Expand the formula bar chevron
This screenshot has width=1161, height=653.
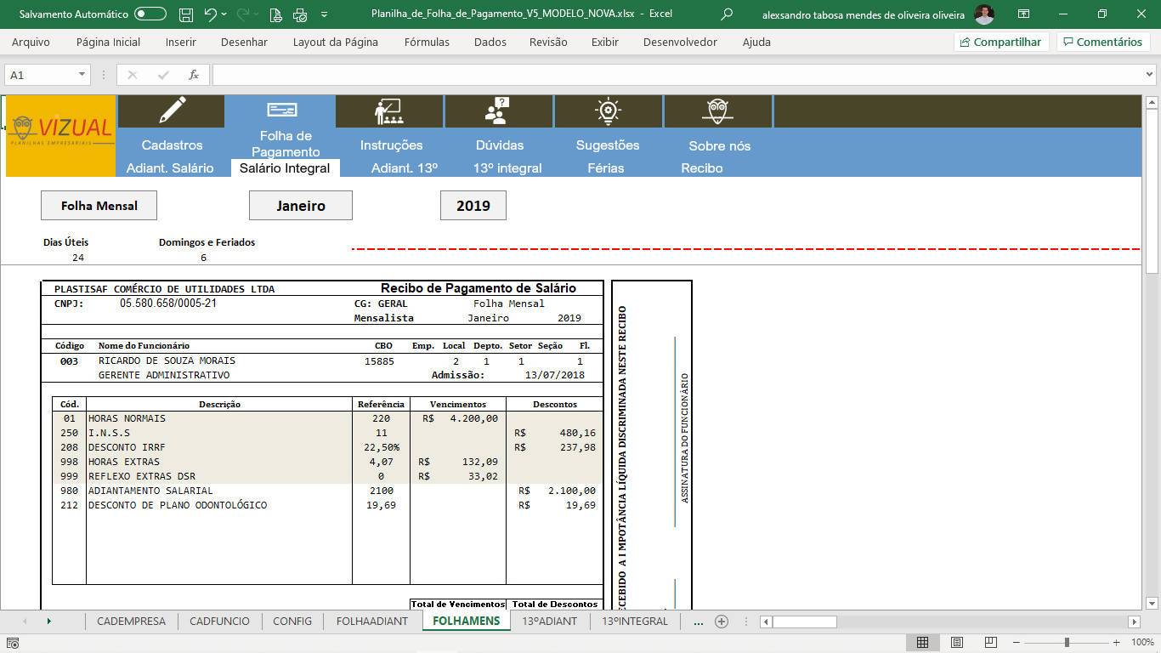(x=1149, y=75)
